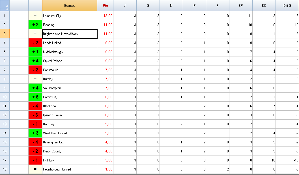The width and height of the screenshot is (299, 175).
Task: Click Reading's 11,00 points value
Action: 105,25
